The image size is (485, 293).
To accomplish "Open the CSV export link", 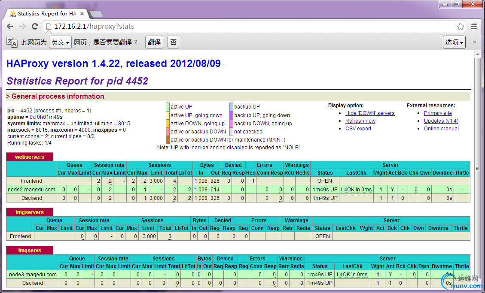I will tap(358, 129).
